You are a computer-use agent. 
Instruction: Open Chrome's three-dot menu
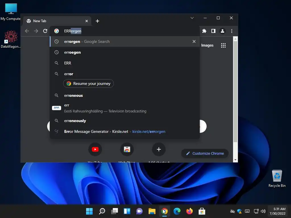click(x=232, y=31)
